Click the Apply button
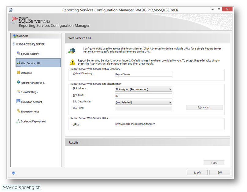The height and width of the screenshot is (192, 247). tap(197, 172)
